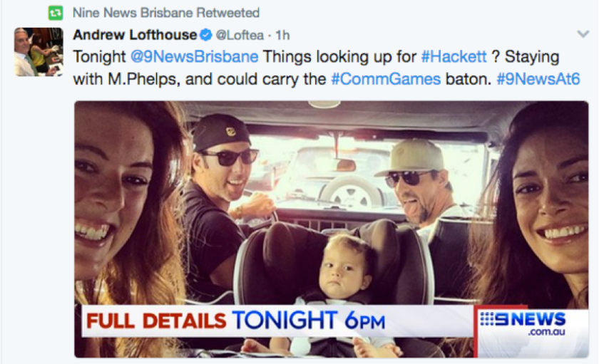This screenshot has width=599, height=364.
Task: Open Andrew Lofthouse's profile picture
Action: tap(39, 51)
